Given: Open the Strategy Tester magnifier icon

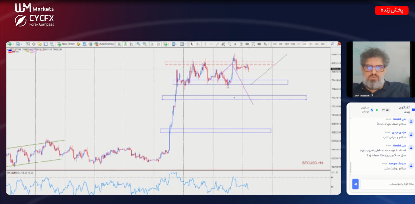Looking at the screenshot, I should 52,44.
